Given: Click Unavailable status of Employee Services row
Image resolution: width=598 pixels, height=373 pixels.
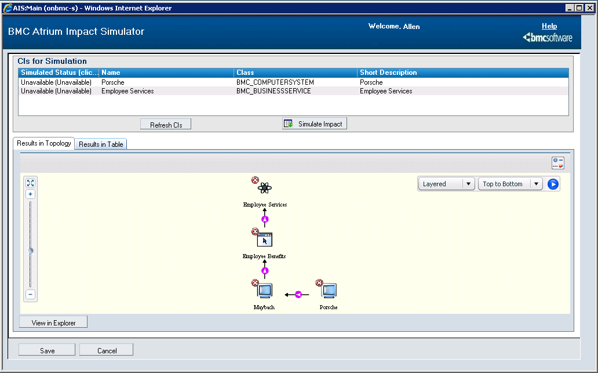Looking at the screenshot, I should coord(56,91).
